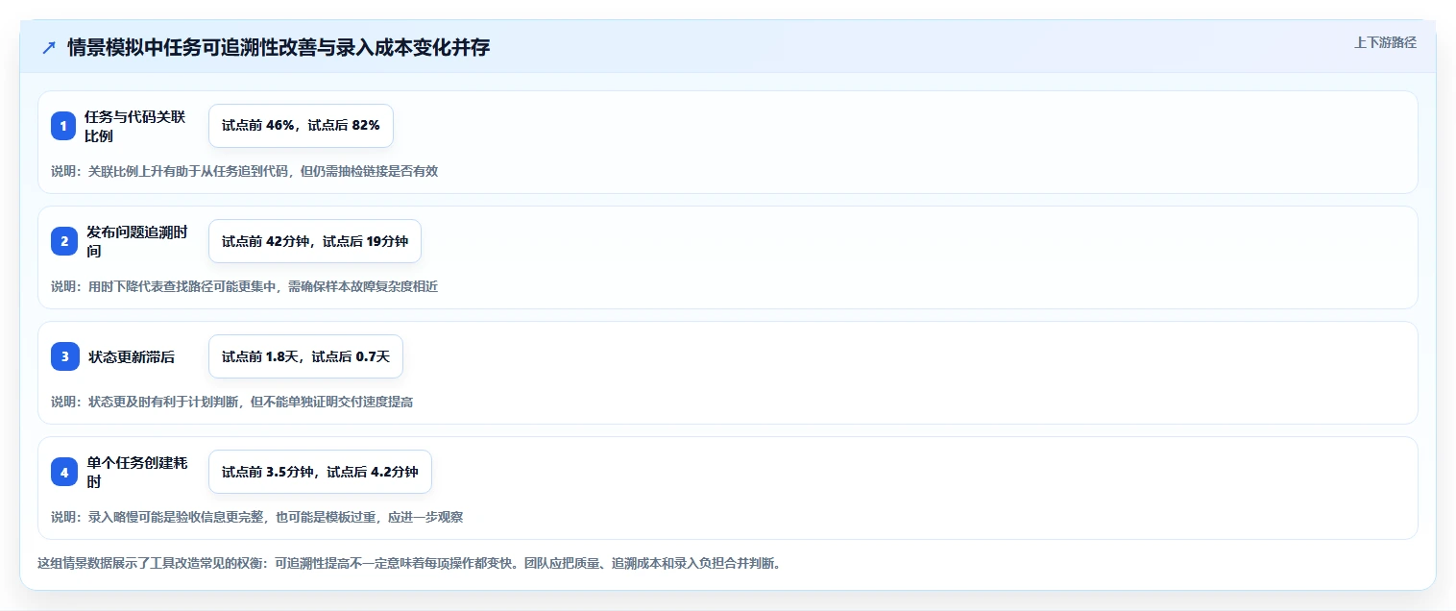This screenshot has height=611, width=1456.
Task: Click the note 用时下降代表查找路径可能更集中
Action: 244,286
